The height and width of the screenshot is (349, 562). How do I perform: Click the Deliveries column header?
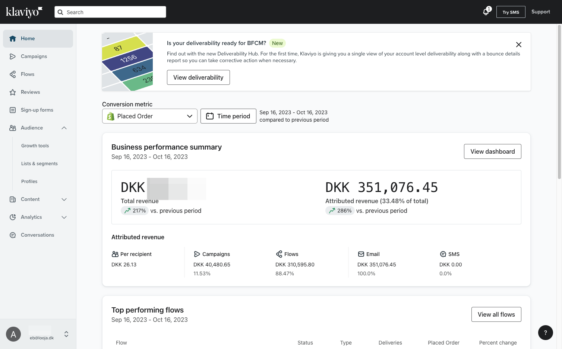[390, 343]
